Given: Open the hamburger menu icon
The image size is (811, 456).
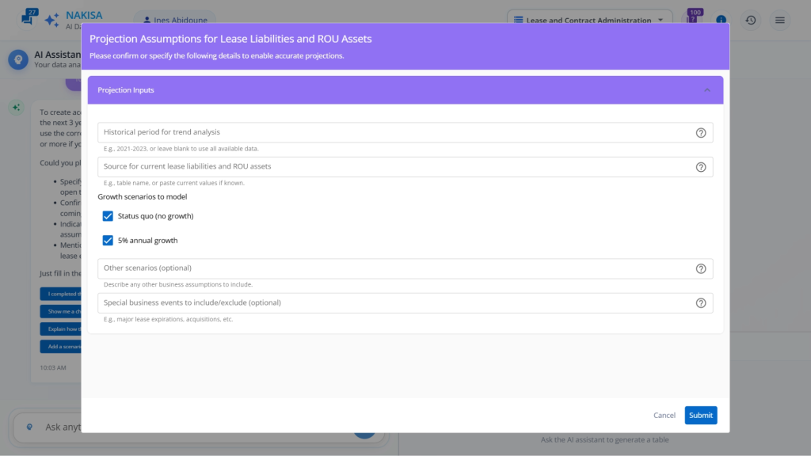Looking at the screenshot, I should click(780, 20).
